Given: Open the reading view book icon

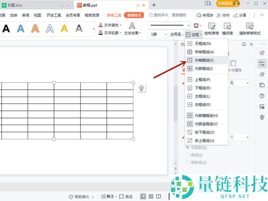Looking at the screenshot, I should (x=158, y=197).
